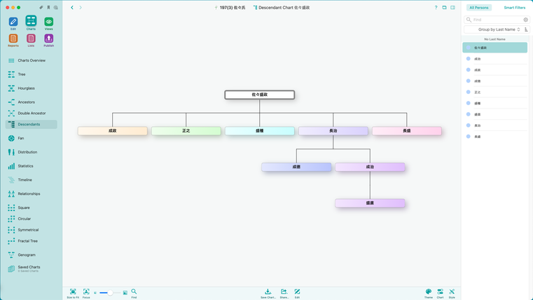The height and width of the screenshot is (300, 533).
Task: Open Saved Charts in the sidebar
Action: 32,268
